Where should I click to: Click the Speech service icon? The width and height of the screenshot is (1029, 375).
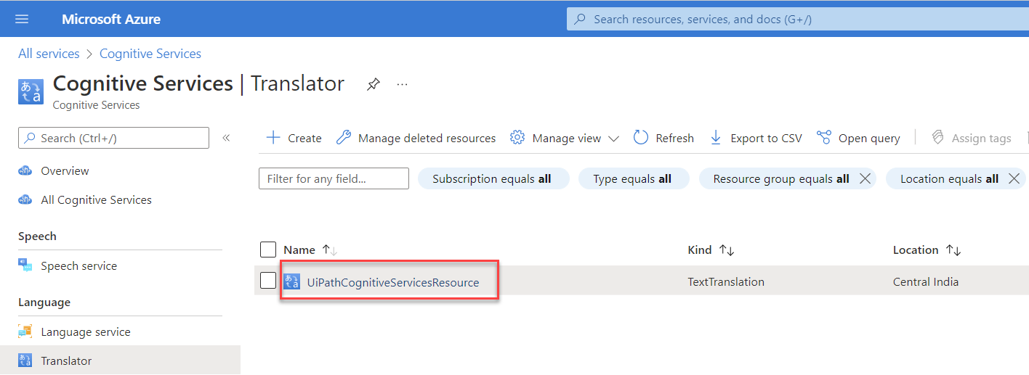click(x=25, y=265)
